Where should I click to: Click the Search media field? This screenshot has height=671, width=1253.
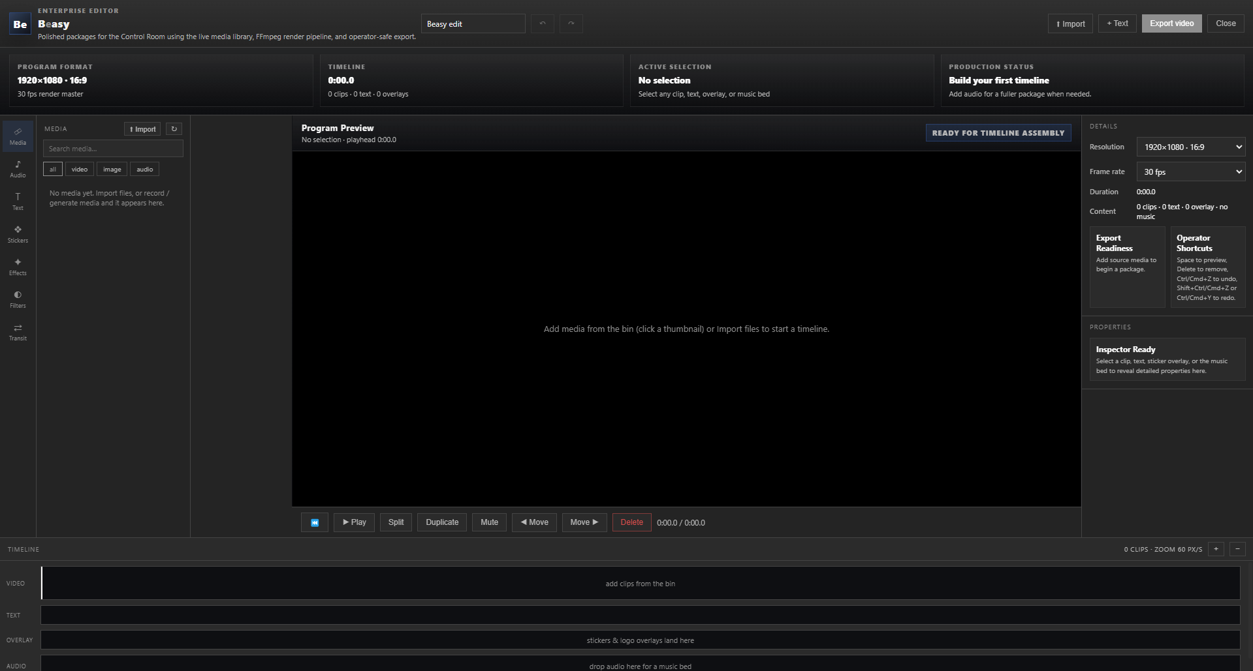click(x=113, y=149)
